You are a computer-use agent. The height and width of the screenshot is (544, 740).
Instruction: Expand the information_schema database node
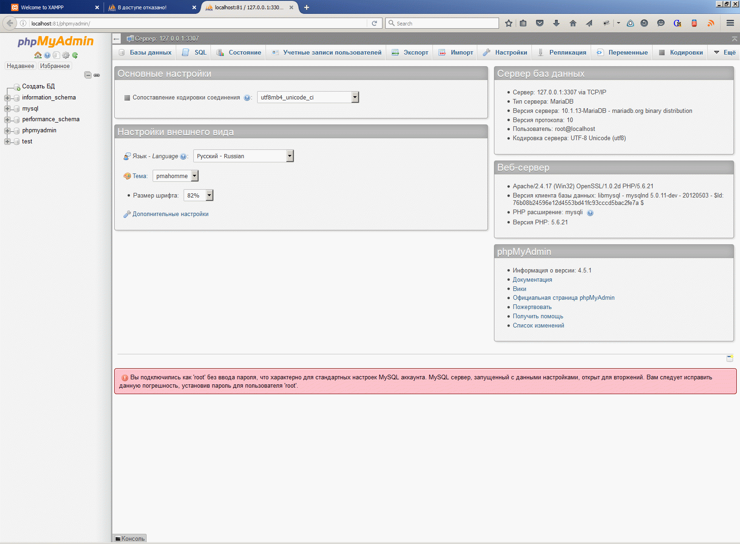[7, 98]
